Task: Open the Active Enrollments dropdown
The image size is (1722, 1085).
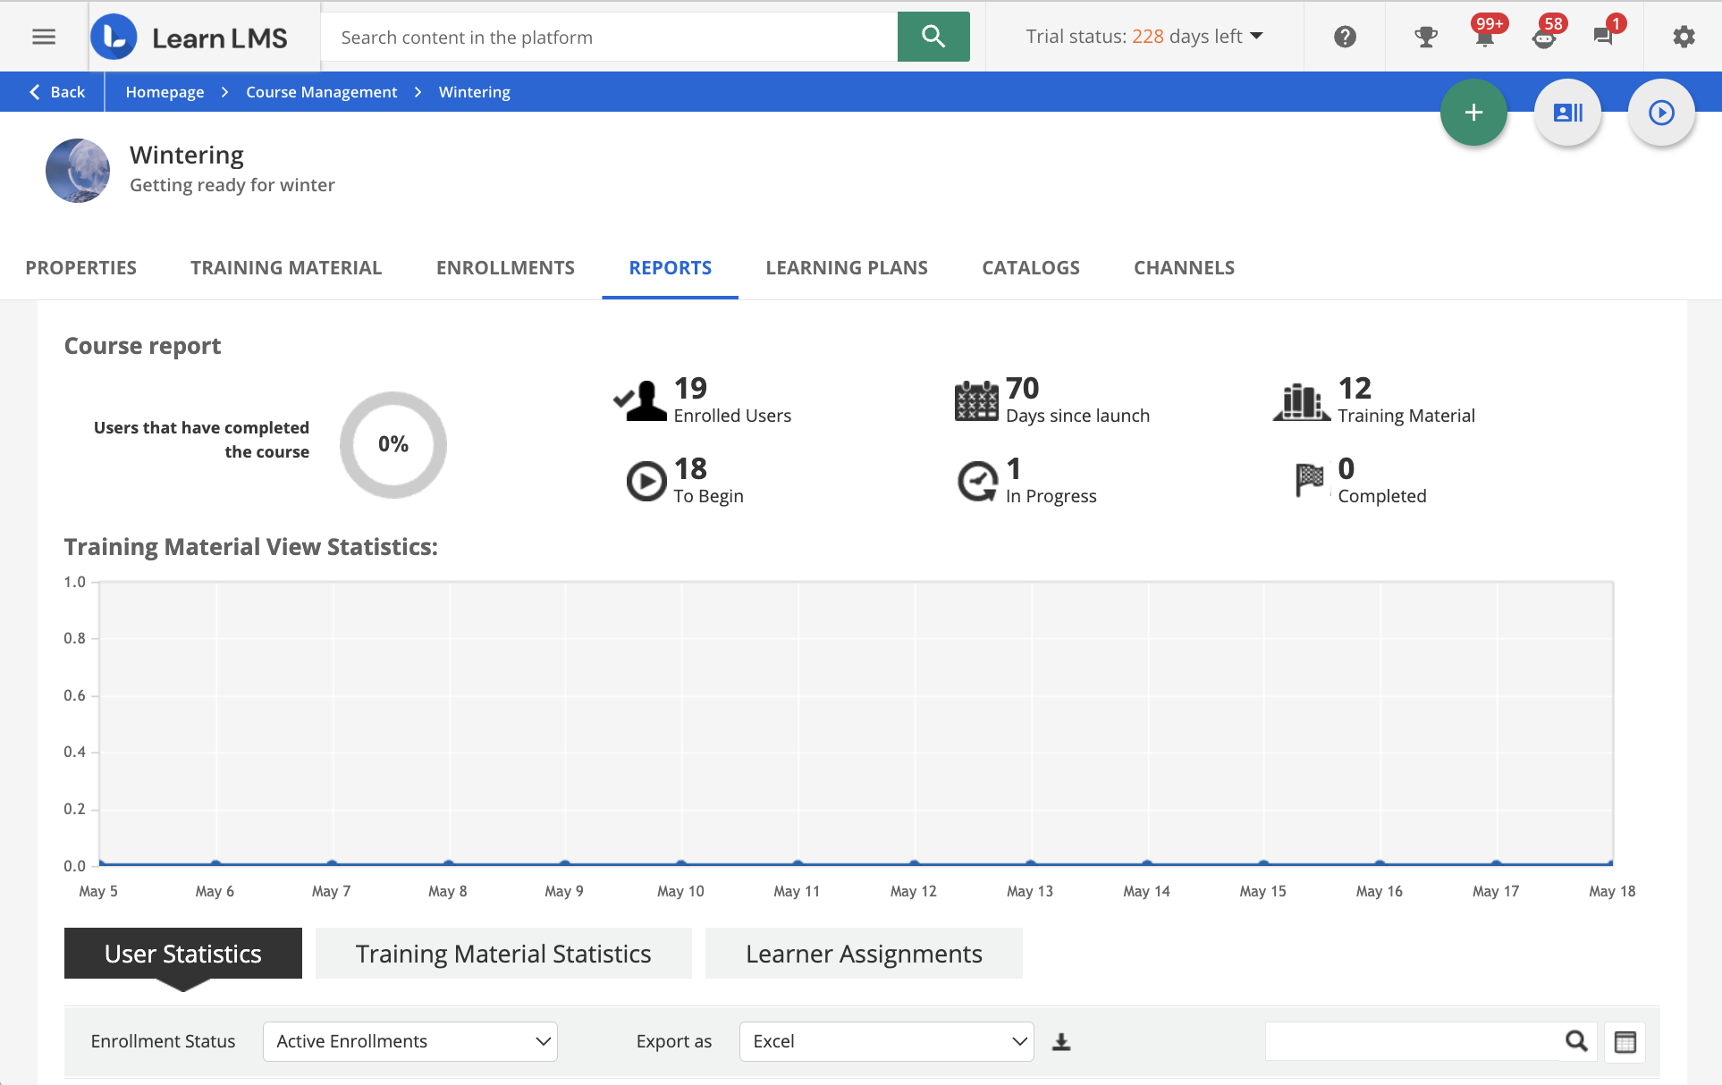Action: tap(409, 1041)
